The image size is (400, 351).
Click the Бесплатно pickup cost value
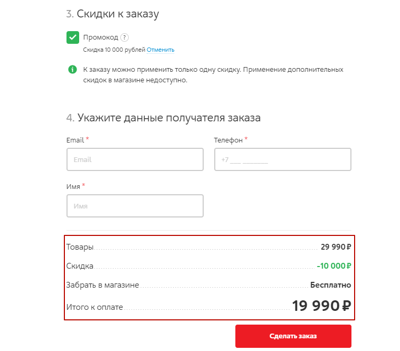coord(330,285)
